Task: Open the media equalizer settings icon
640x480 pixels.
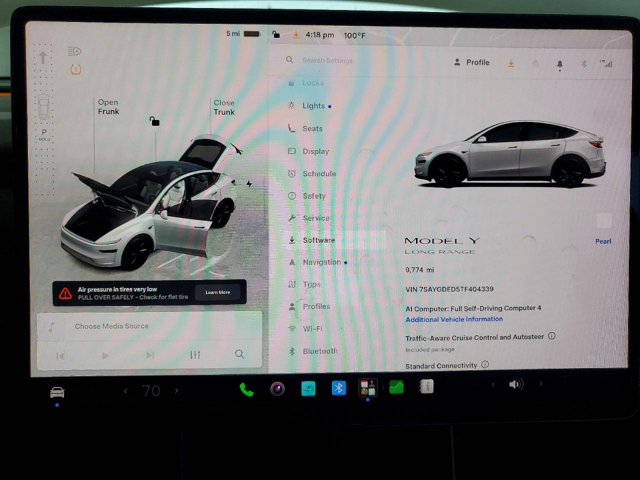Action: [x=195, y=354]
